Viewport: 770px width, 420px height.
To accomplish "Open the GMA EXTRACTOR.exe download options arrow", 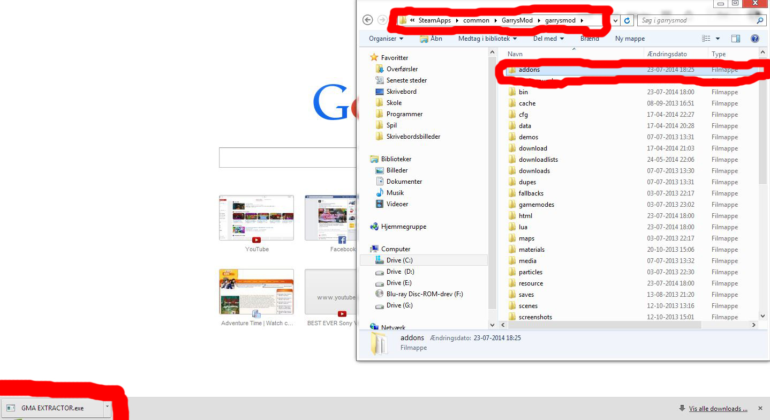I will point(107,407).
